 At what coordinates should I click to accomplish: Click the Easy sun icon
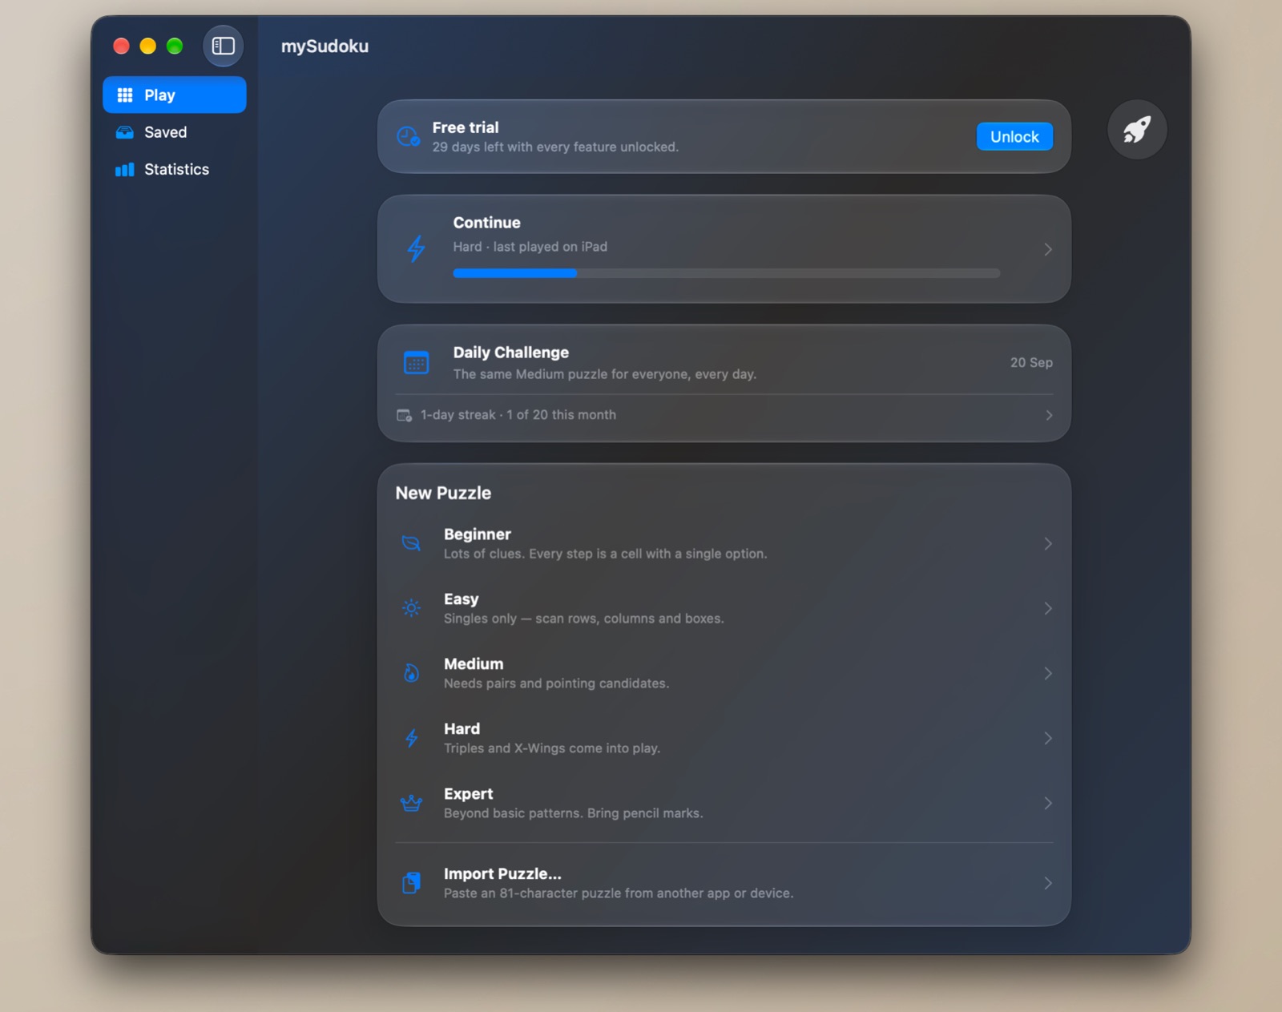click(411, 608)
